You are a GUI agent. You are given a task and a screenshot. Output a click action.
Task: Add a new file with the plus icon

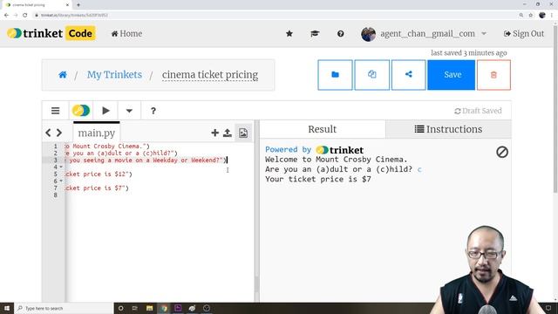pos(215,133)
